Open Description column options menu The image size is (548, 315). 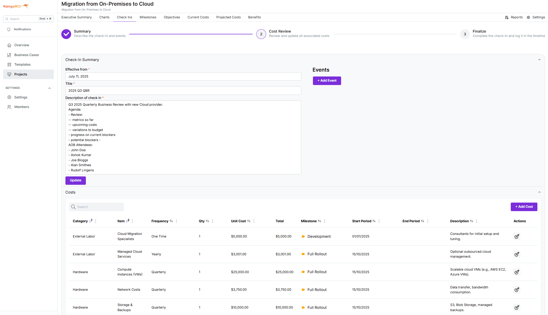(477, 221)
